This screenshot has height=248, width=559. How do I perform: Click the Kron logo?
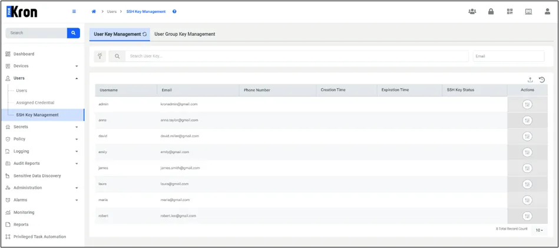(22, 12)
